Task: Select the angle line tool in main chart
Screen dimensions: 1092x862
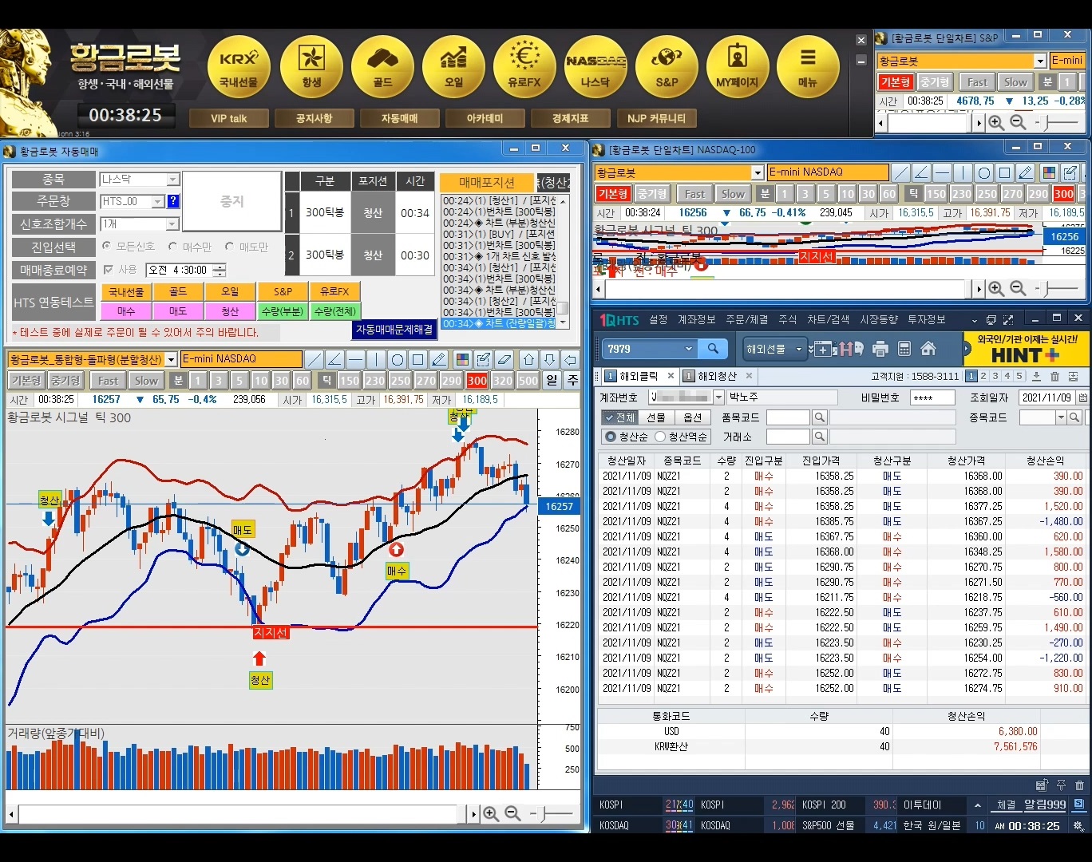Action: (x=335, y=359)
